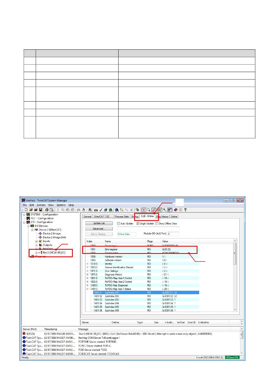Select the 100A Software version row
Screen dimensions: 265x387
pyautogui.click(x=142, y=260)
